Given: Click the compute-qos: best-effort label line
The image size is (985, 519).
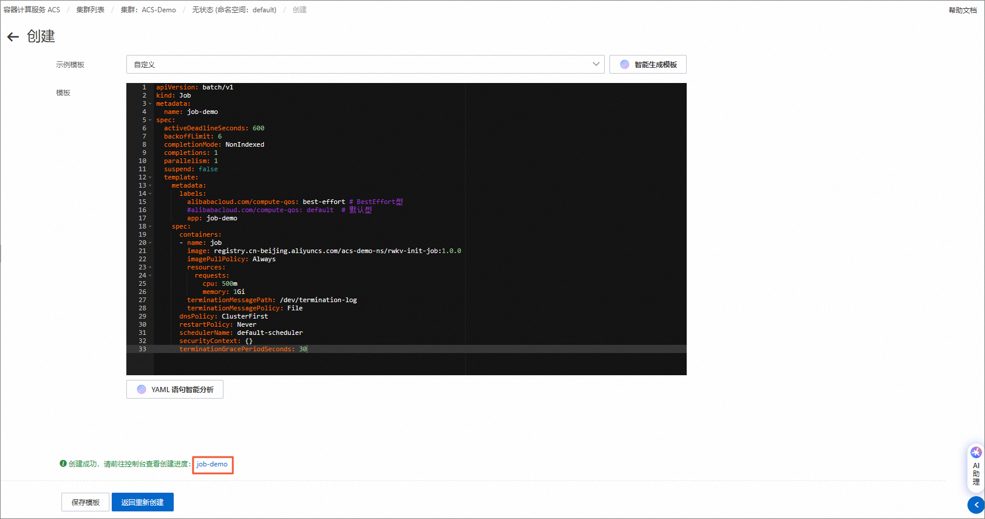Looking at the screenshot, I should pos(295,202).
